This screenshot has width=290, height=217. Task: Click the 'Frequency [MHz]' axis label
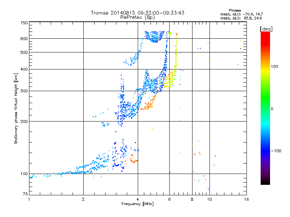(137, 204)
